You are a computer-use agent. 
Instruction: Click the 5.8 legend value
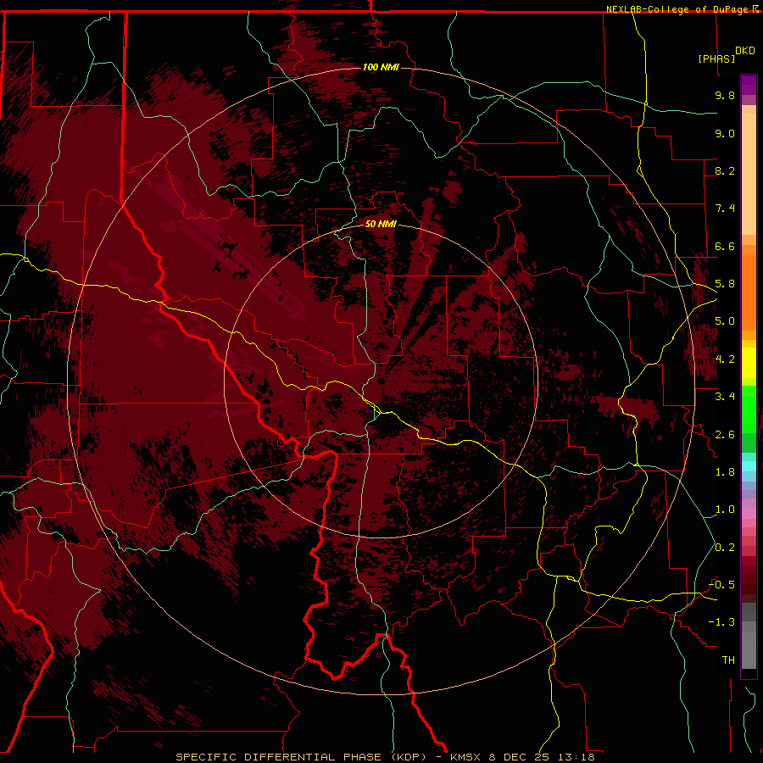(725, 284)
